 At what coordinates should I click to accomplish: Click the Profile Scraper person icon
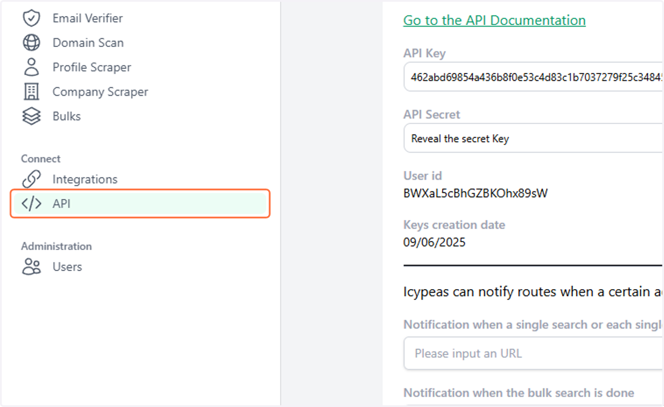click(x=32, y=67)
